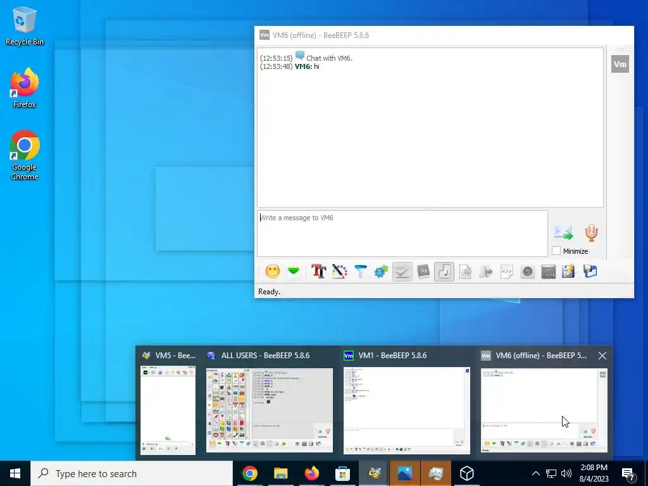Enable the Minimize checkbox
This screenshot has width=648, height=486.
click(556, 251)
